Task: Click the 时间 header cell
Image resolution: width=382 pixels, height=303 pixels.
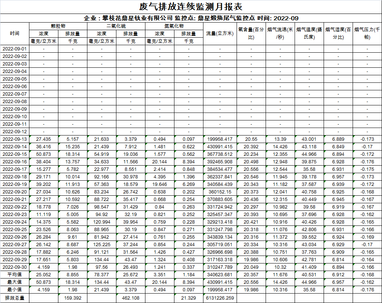Action: [x=15, y=33]
